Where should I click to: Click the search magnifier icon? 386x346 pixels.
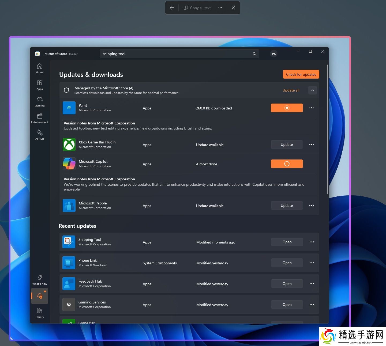[x=254, y=54]
